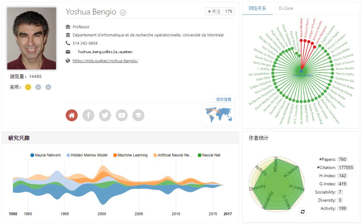
Task: Open the Twitter profile icon
Action: point(105,115)
